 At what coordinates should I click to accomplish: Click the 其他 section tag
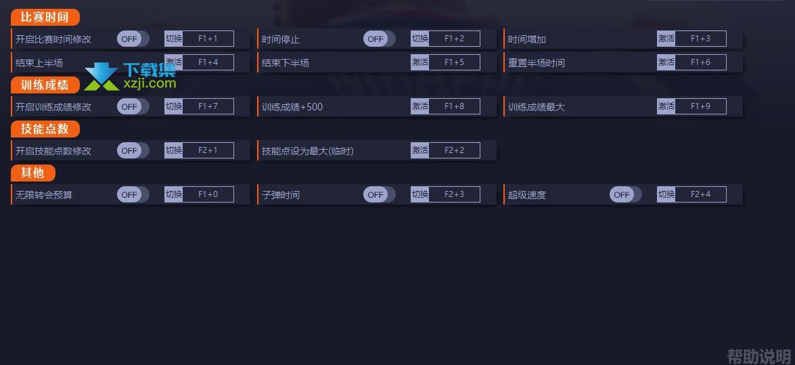33,173
